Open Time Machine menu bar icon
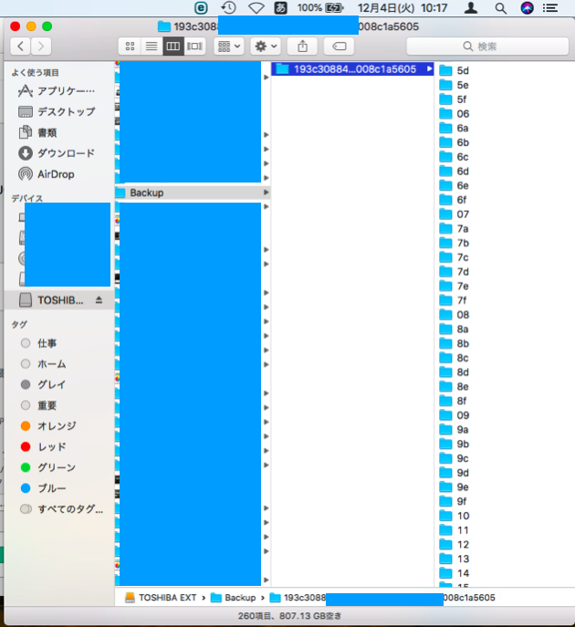The image size is (575, 627). pos(228,7)
